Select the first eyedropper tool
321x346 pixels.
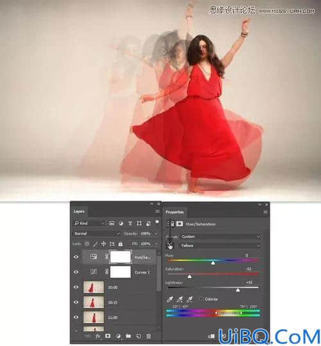pyautogui.click(x=169, y=299)
